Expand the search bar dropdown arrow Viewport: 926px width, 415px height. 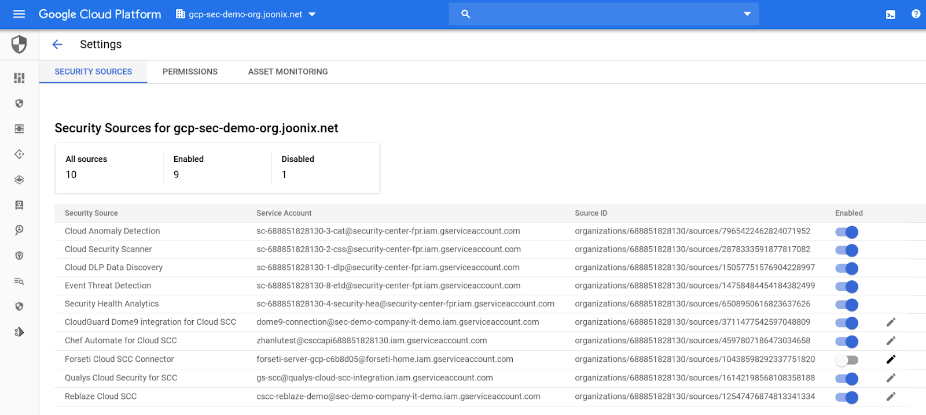click(x=747, y=14)
